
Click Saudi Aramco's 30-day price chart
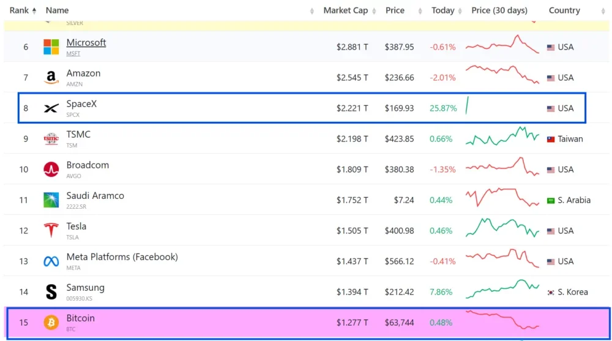click(x=502, y=197)
